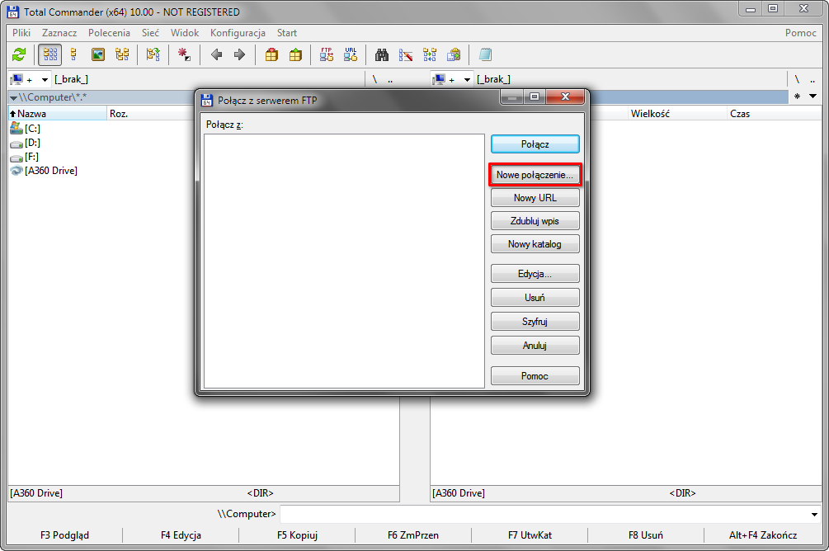Open the Start menu item
This screenshot has width=829, height=551.
coord(287,33)
